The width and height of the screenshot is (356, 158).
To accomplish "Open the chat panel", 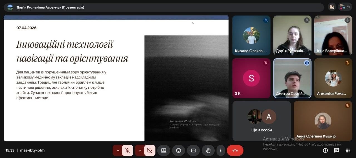I will coord(337,151).
